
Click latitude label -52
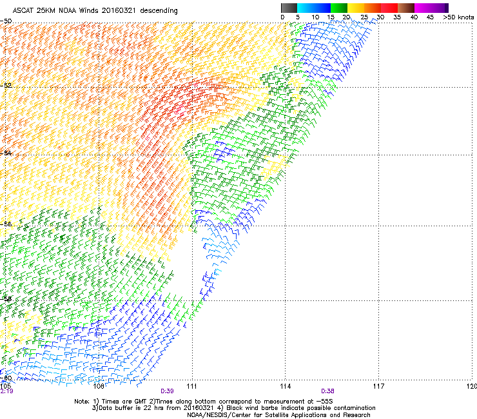point(6,86)
